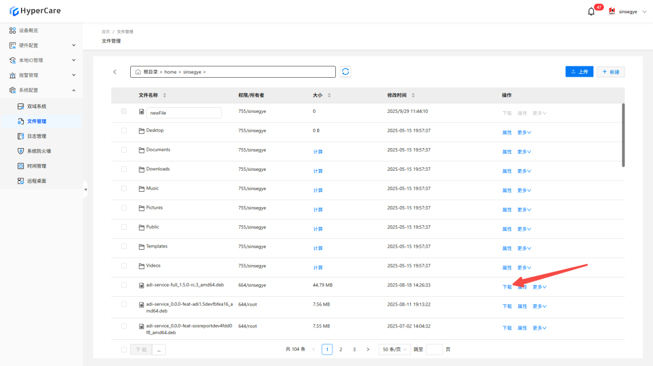Select checkbox for Music folder row
This screenshot has width=653, height=366.
coord(124,188)
